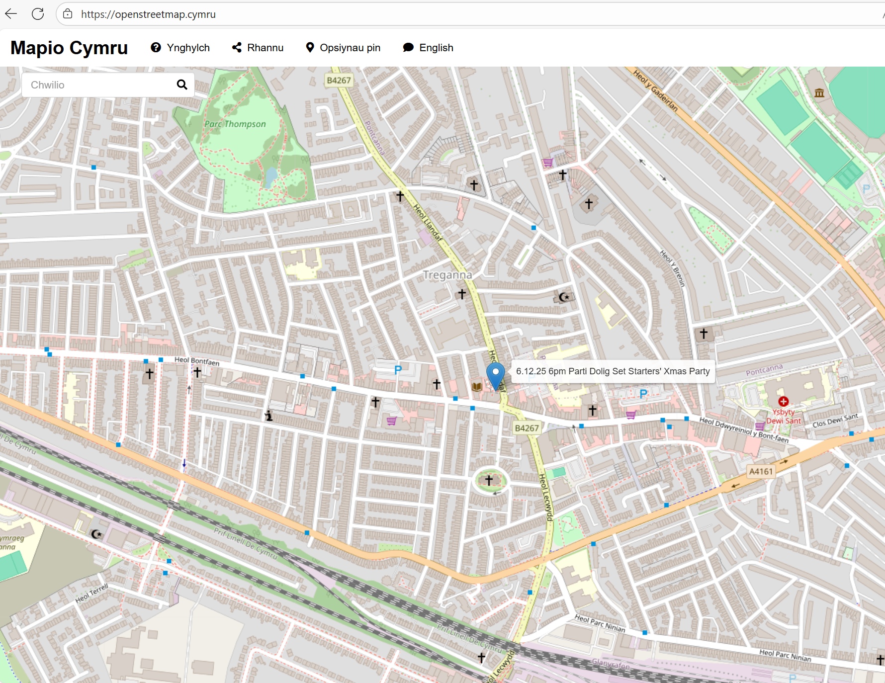
Task: Switch language to English
Action: coord(428,48)
